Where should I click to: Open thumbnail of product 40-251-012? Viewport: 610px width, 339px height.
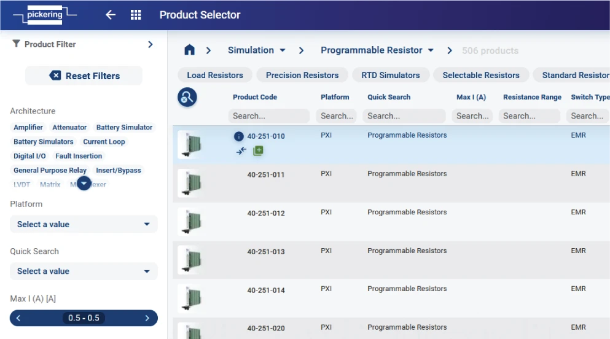pos(191,222)
